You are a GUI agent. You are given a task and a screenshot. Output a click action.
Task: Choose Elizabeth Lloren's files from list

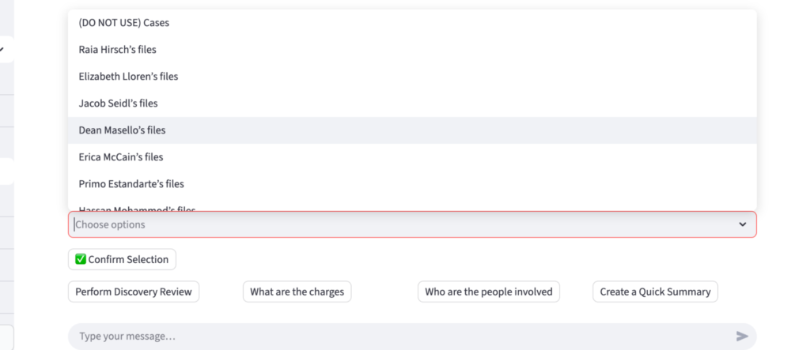click(x=128, y=77)
